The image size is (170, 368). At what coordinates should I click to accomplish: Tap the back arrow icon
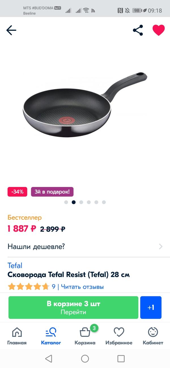pyautogui.click(x=11, y=30)
